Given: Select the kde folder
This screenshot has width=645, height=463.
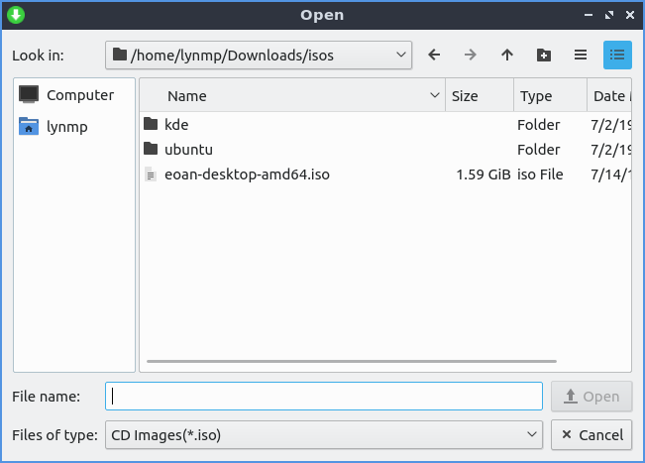Looking at the screenshot, I should [175, 125].
